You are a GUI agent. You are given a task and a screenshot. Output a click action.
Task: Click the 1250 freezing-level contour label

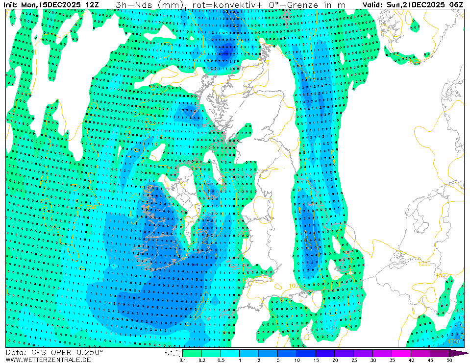pyautogui.click(x=424, y=264)
